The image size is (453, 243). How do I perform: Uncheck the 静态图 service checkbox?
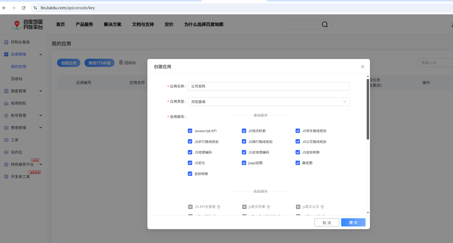(298, 163)
